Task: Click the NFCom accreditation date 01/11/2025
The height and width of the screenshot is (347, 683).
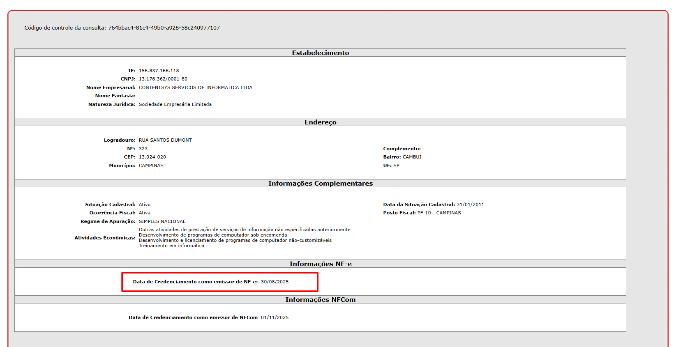Action: coord(275,317)
